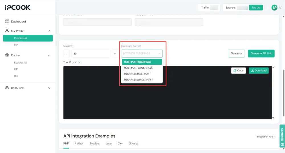Switch to the Golang tab

click(x=133, y=143)
